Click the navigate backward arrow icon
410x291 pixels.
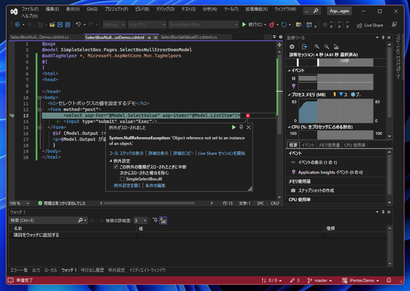click(17, 25)
